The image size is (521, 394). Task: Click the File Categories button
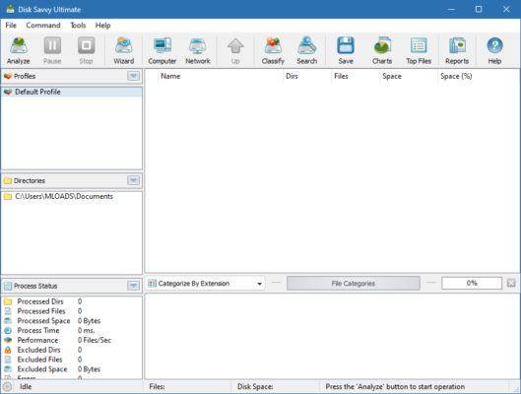(354, 284)
